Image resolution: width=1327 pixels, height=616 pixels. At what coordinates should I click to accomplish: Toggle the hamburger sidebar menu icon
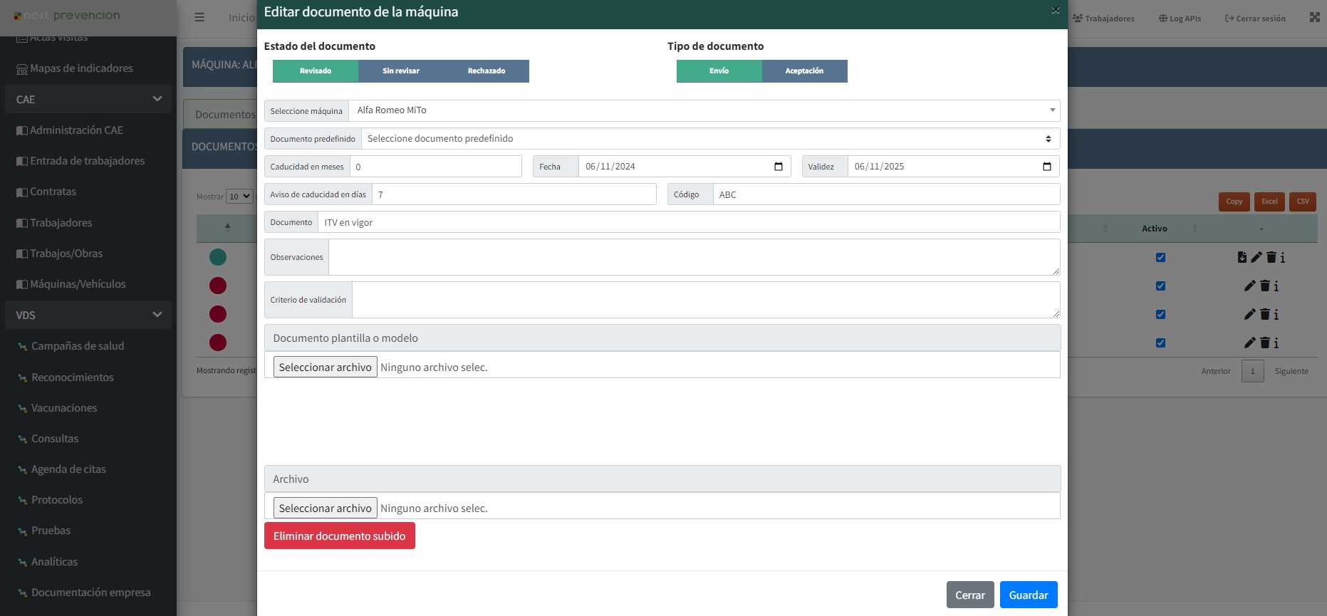(199, 17)
